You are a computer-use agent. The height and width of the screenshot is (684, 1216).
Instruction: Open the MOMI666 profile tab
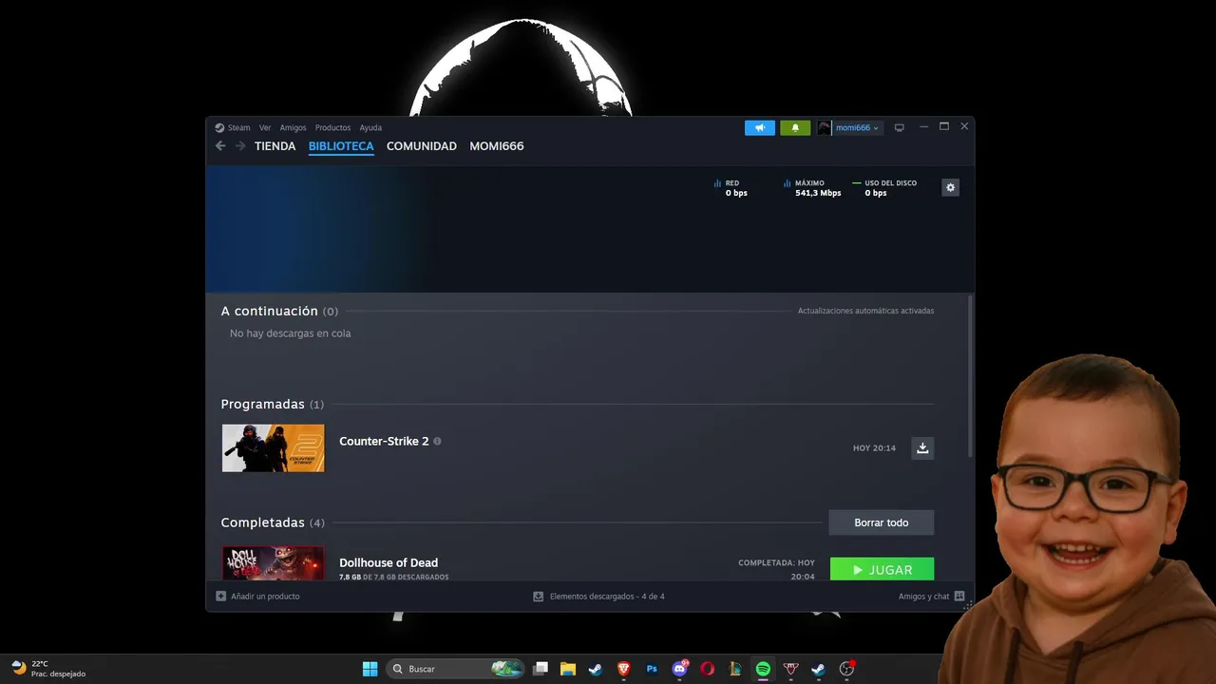pos(497,146)
